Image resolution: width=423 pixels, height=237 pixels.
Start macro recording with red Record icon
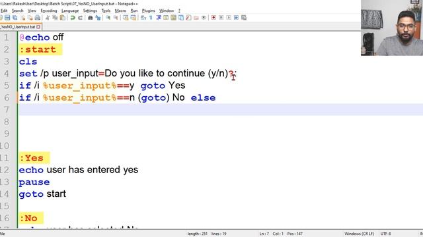click(x=213, y=18)
